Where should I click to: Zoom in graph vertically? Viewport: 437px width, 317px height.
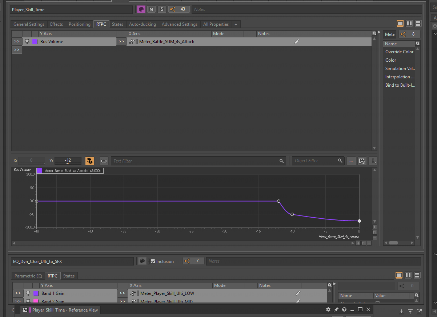[375, 227]
